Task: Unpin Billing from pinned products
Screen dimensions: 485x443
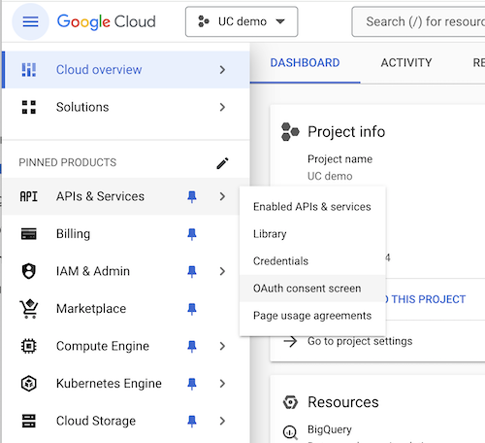Action: 192,234
